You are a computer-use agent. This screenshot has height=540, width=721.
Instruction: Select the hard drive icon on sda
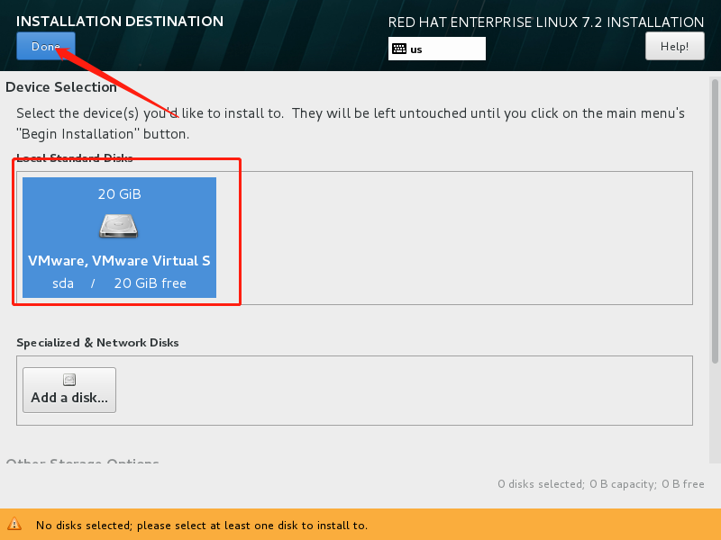pos(119,227)
